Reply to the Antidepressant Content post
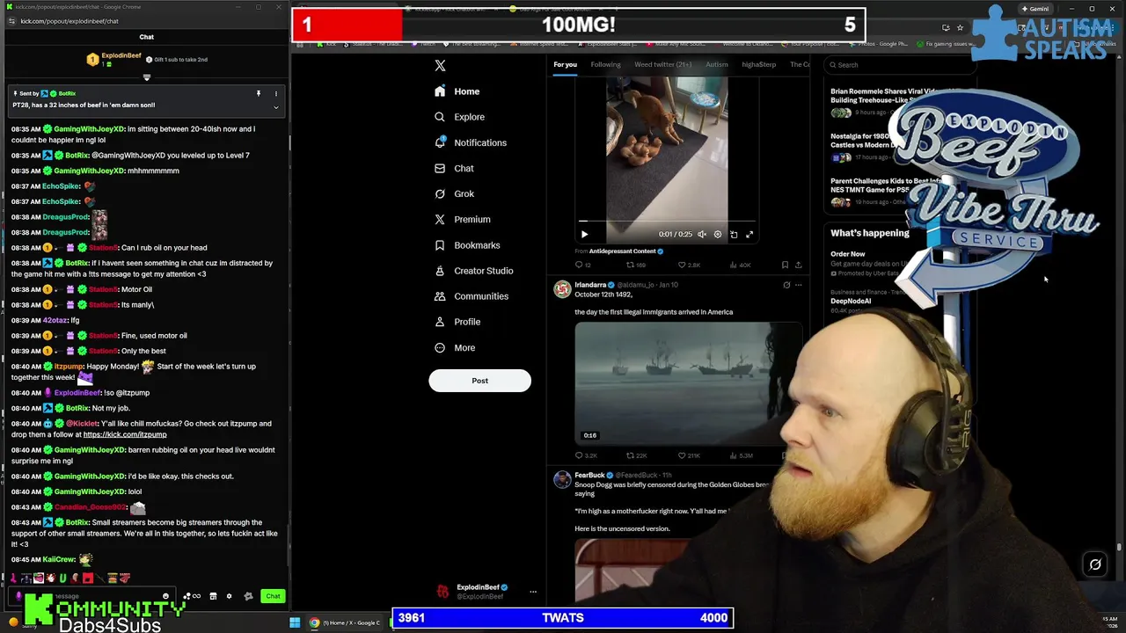This screenshot has height=633, width=1126. (x=582, y=265)
